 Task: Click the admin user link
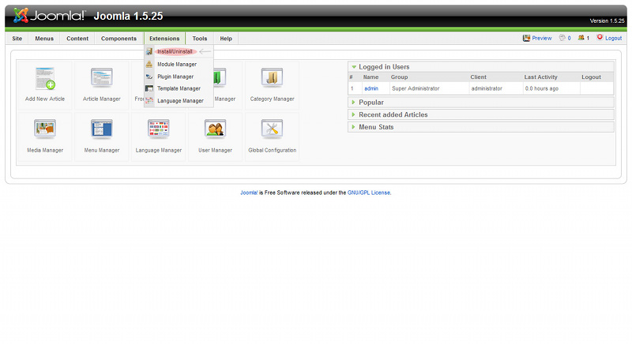coord(371,88)
